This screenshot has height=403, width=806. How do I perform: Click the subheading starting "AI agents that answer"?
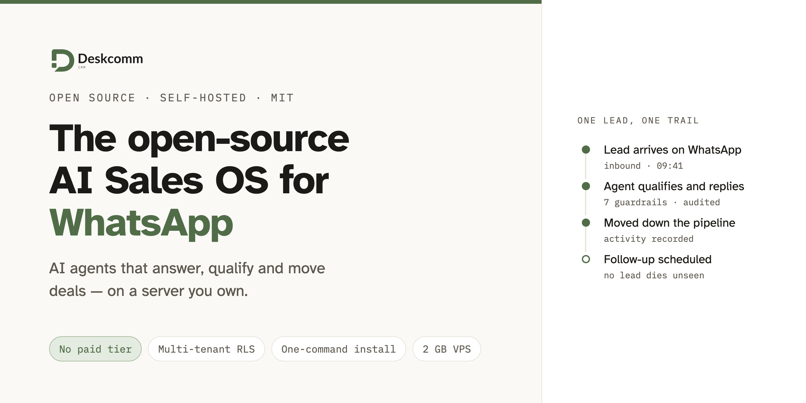(187, 280)
